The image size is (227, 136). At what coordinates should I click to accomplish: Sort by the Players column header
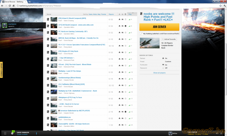coord(111,14)
